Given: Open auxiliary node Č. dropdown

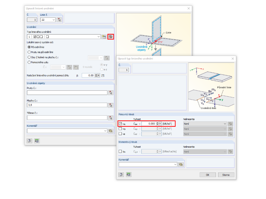Looking at the screenshot, I should [64, 67].
